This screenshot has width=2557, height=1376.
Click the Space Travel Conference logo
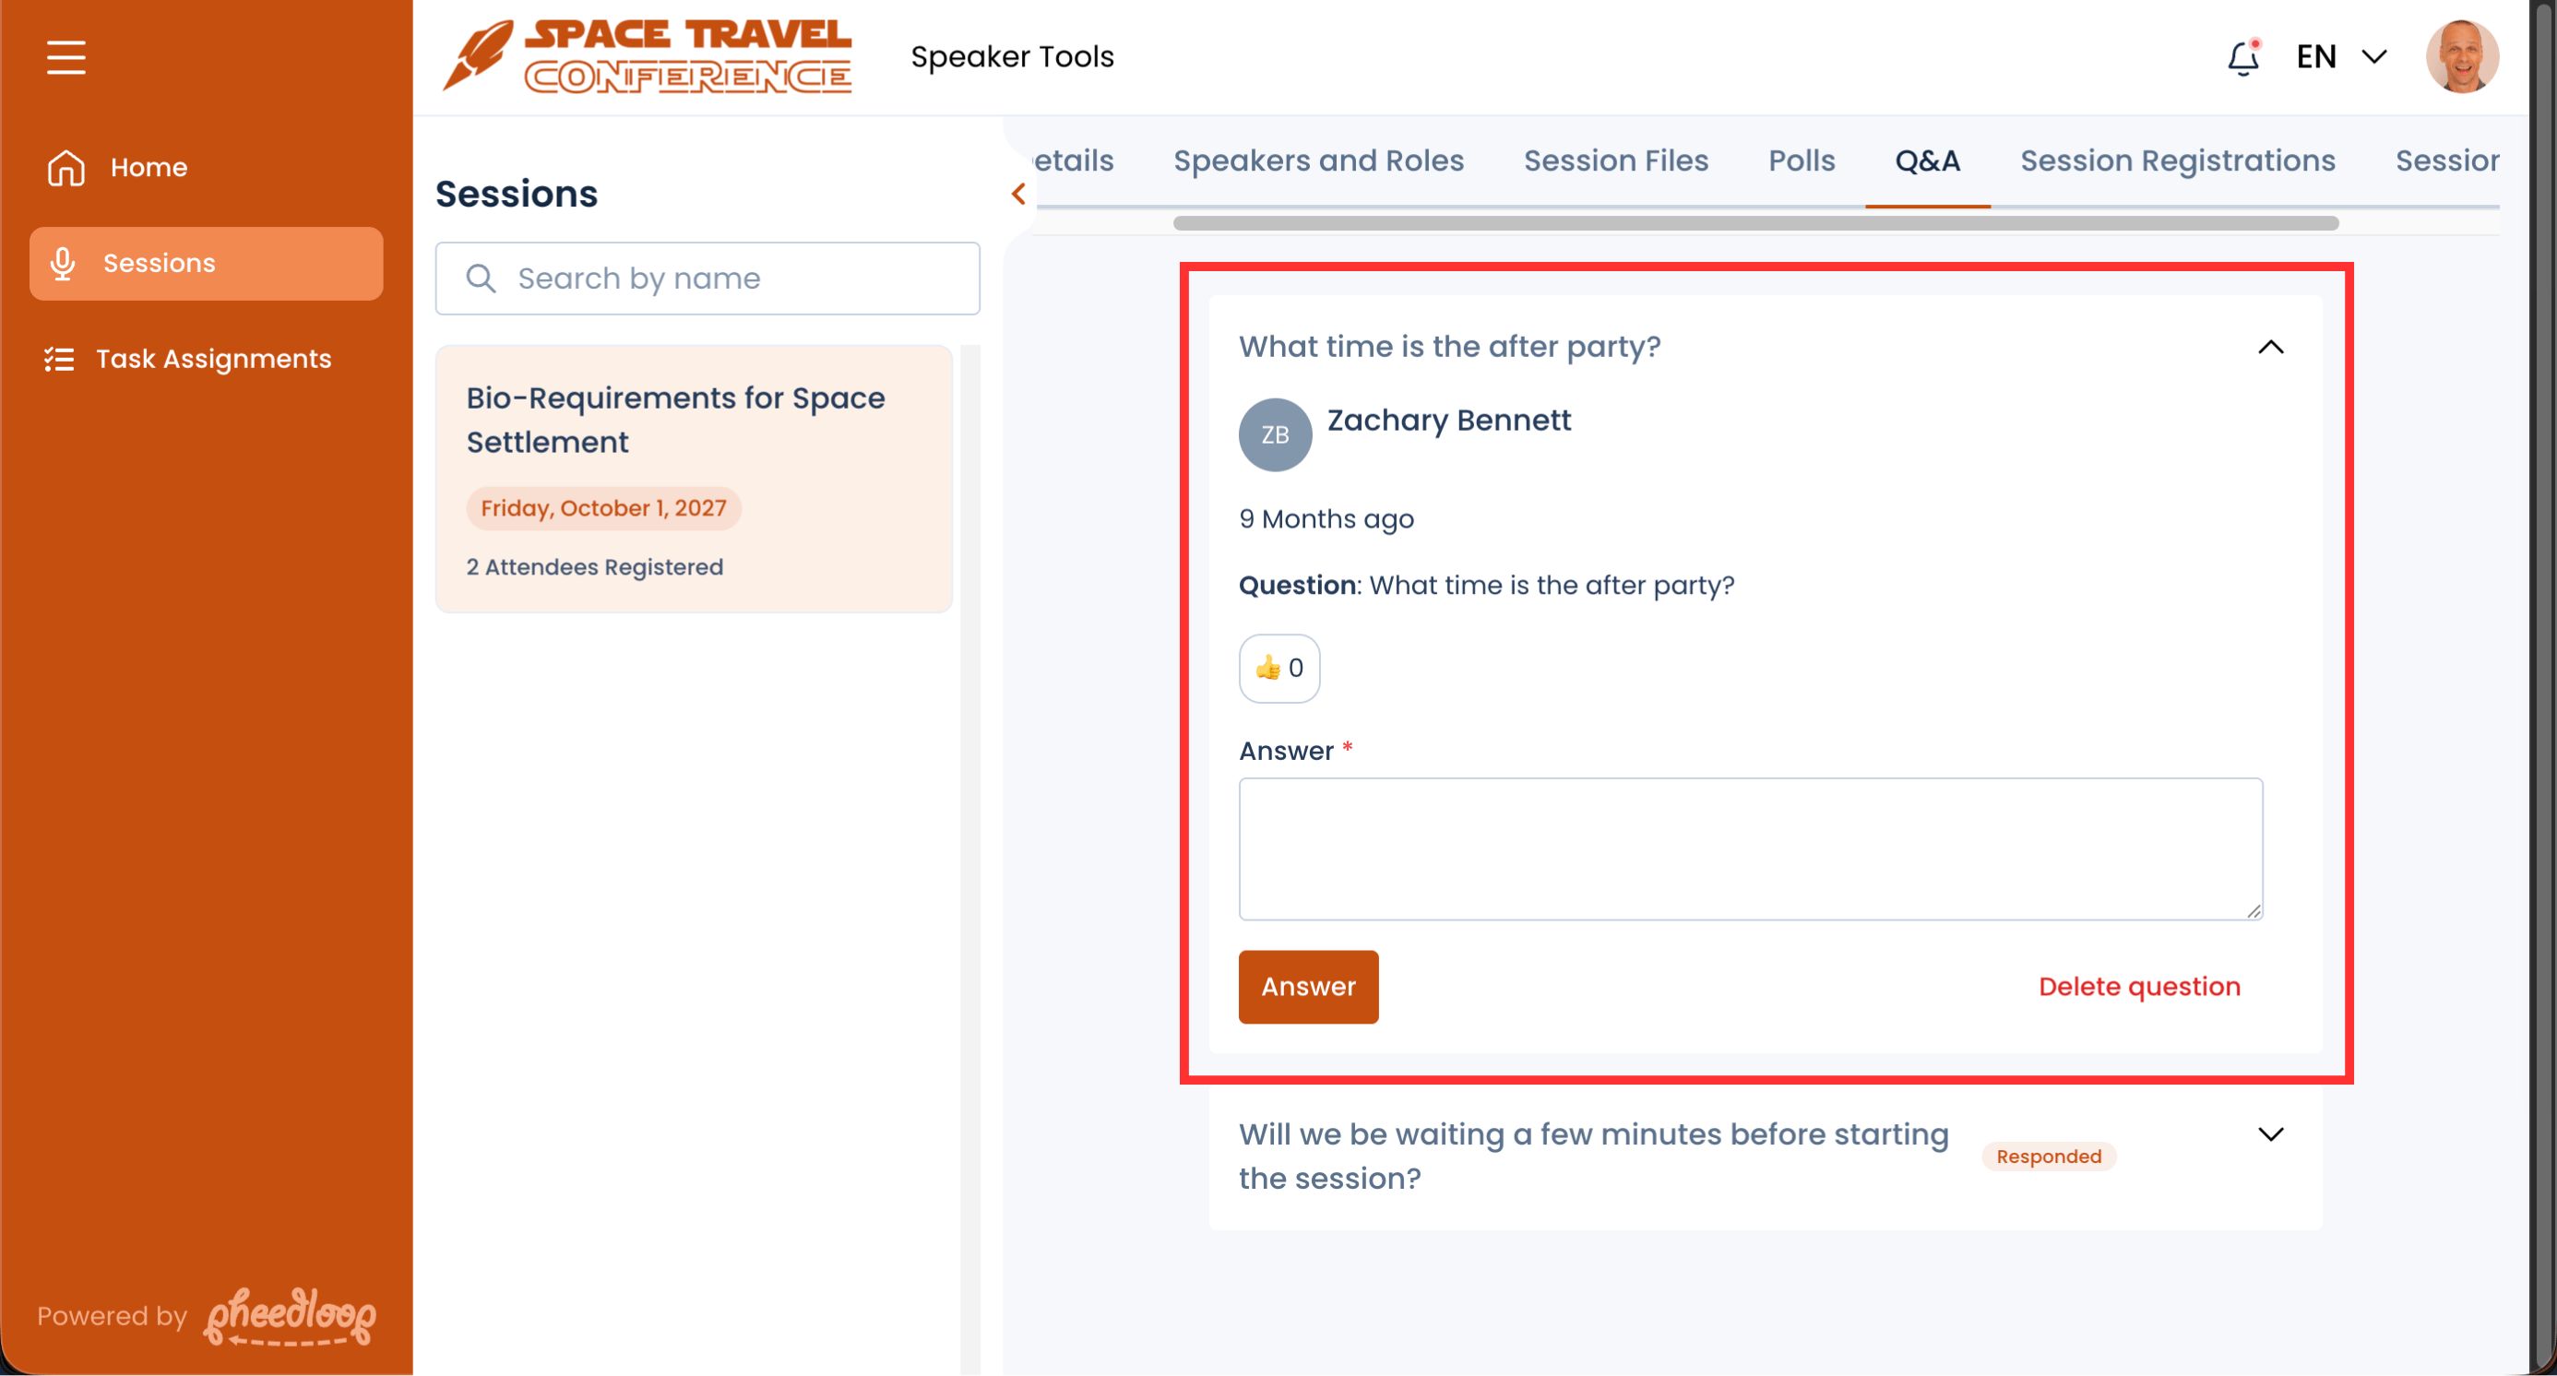coord(648,56)
